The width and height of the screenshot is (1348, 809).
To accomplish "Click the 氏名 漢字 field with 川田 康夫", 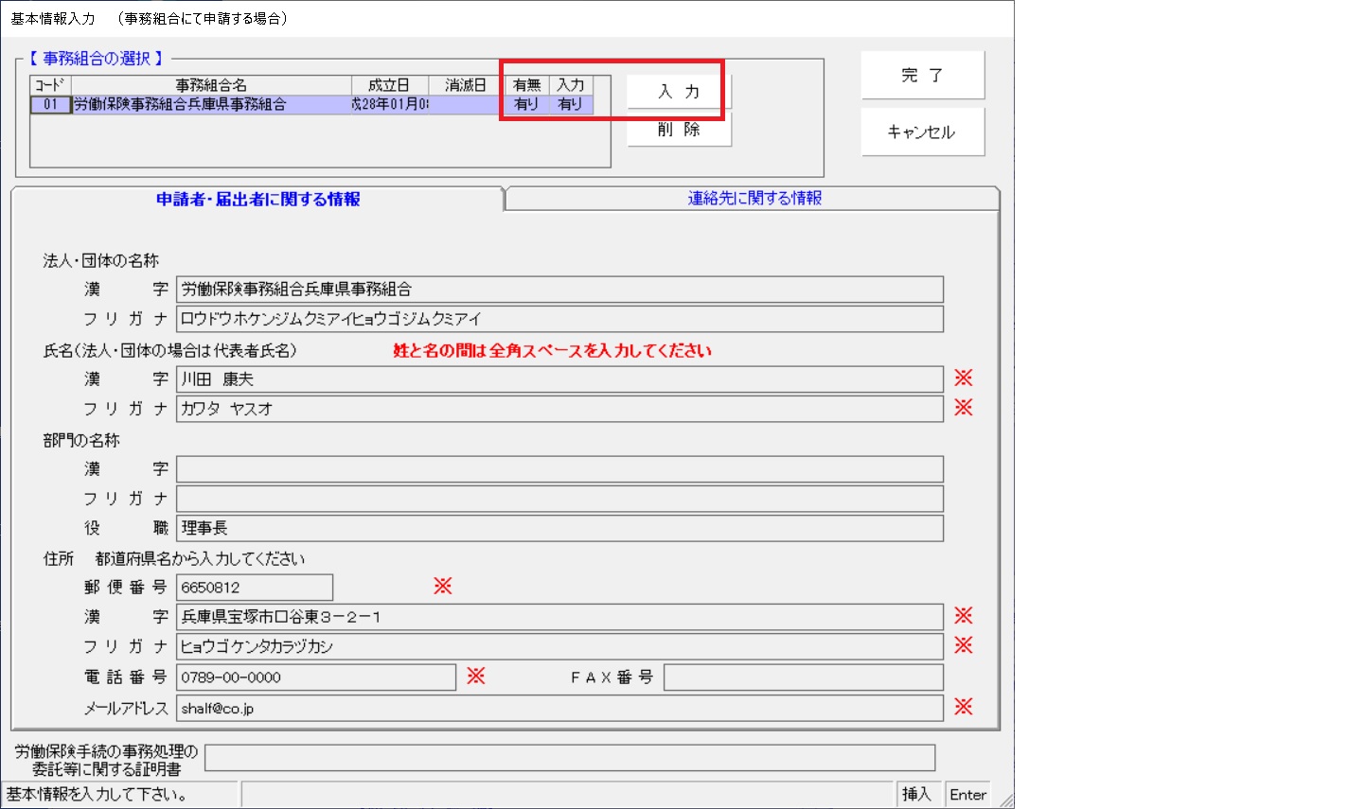I will point(559,379).
